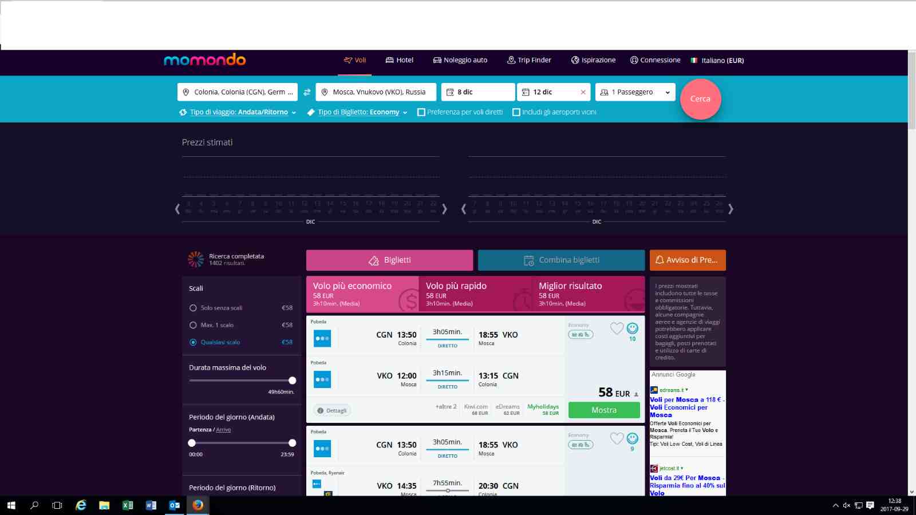The image size is (916, 515).
Task: Save first 58 EUR flight with heart icon
Action: coord(617,328)
